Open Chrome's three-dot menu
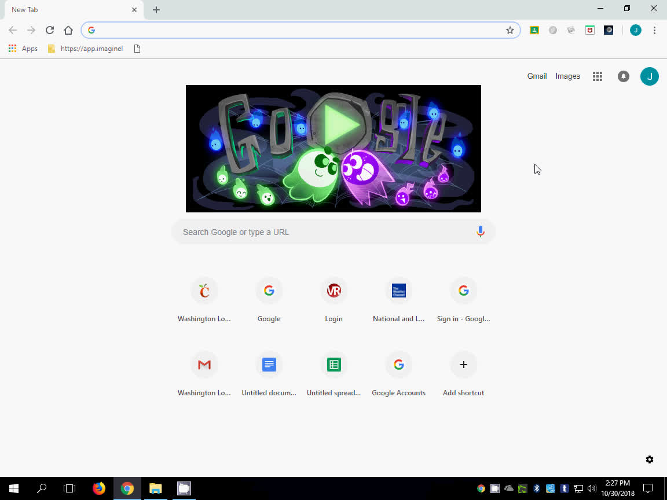This screenshot has height=500, width=667. pyautogui.click(x=654, y=30)
